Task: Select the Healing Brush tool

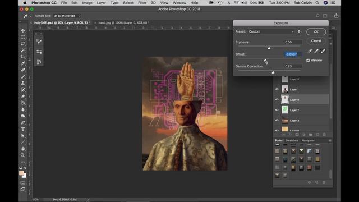Action: (23, 70)
